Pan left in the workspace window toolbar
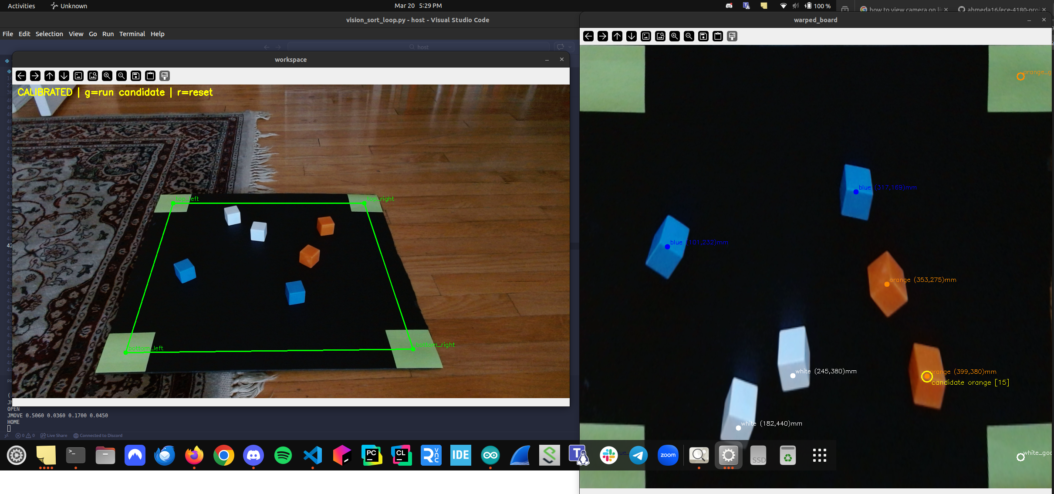1054x494 pixels. pos(21,76)
